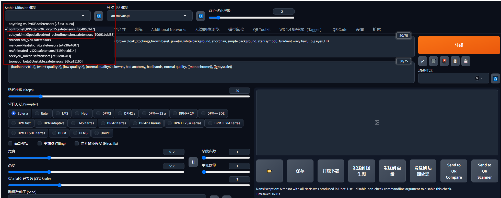Click Send to QR Compare button

(454, 171)
